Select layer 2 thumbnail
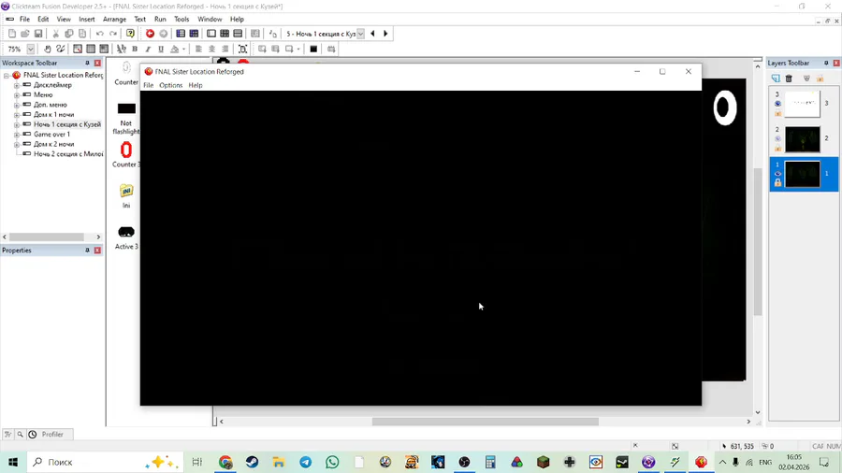The image size is (842, 473). pos(803,139)
